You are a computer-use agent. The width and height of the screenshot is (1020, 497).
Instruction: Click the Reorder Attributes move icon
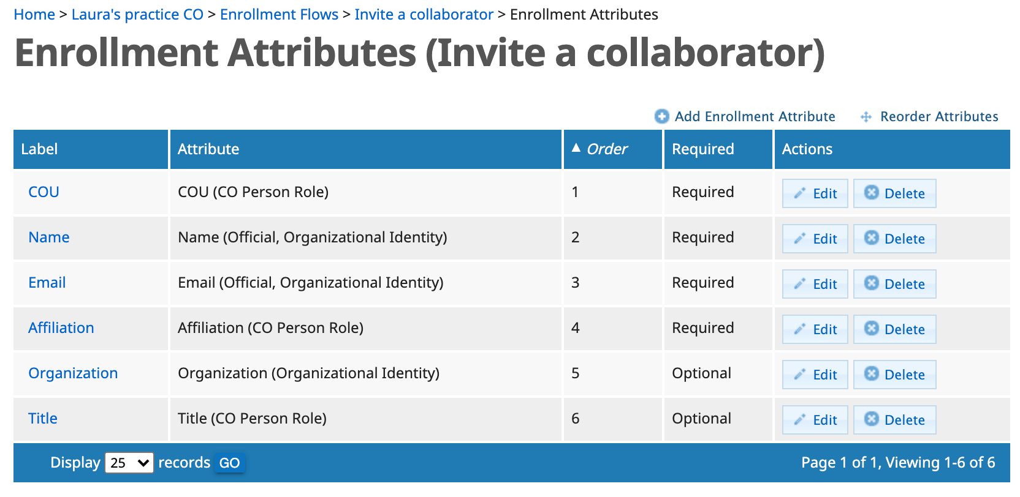point(866,117)
